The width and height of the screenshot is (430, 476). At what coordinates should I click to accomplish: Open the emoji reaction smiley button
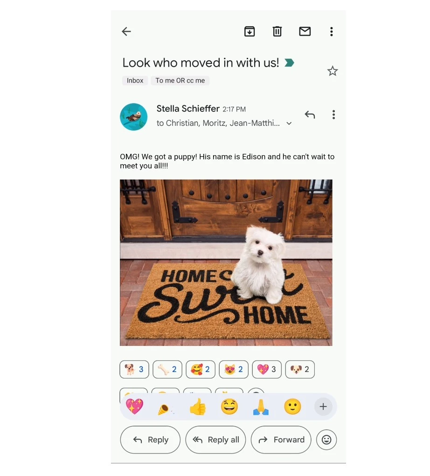(326, 439)
